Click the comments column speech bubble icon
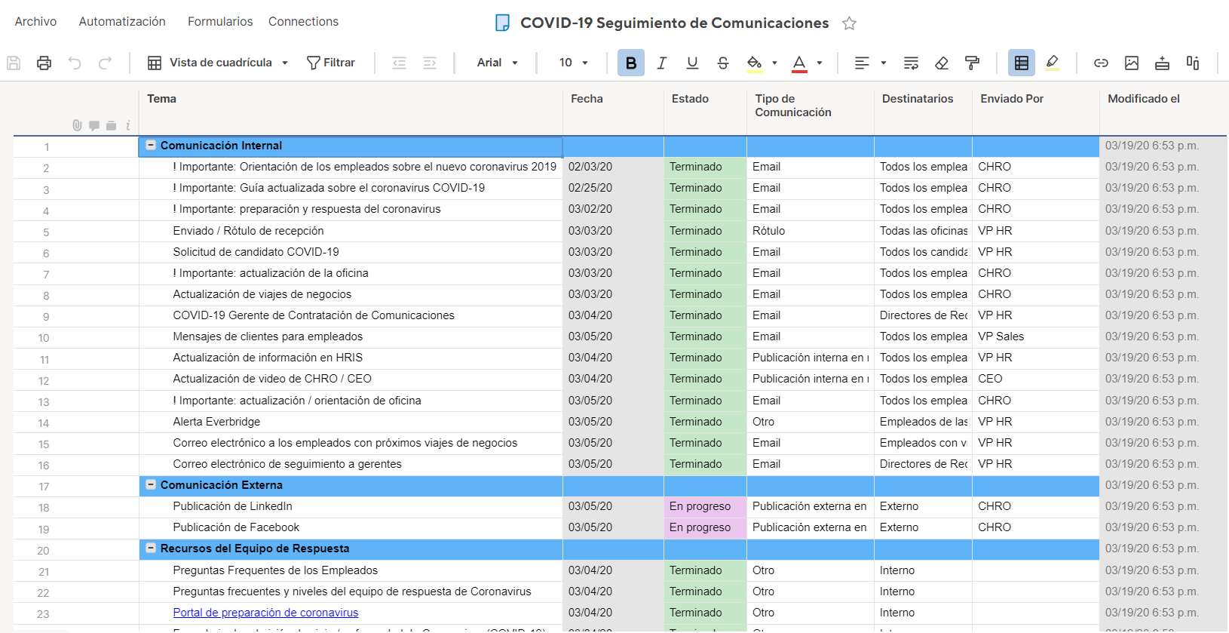 pyautogui.click(x=94, y=126)
